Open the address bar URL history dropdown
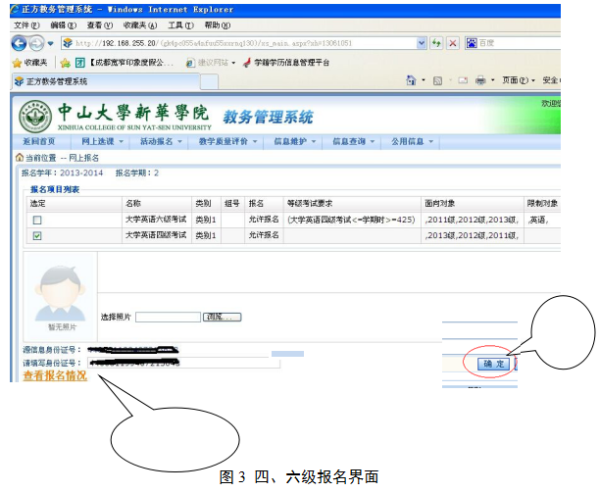Viewport: 599px width, 493px height. click(422, 44)
